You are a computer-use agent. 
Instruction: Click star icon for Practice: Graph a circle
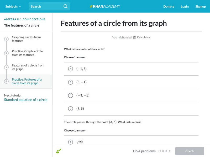point(6,53)
